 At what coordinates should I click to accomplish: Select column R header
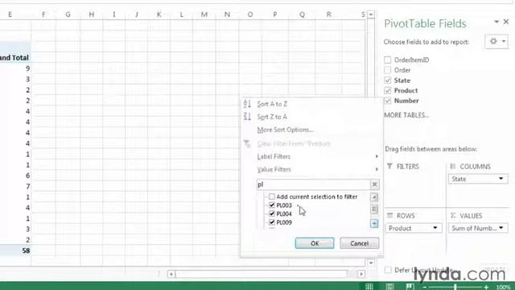click(x=329, y=14)
